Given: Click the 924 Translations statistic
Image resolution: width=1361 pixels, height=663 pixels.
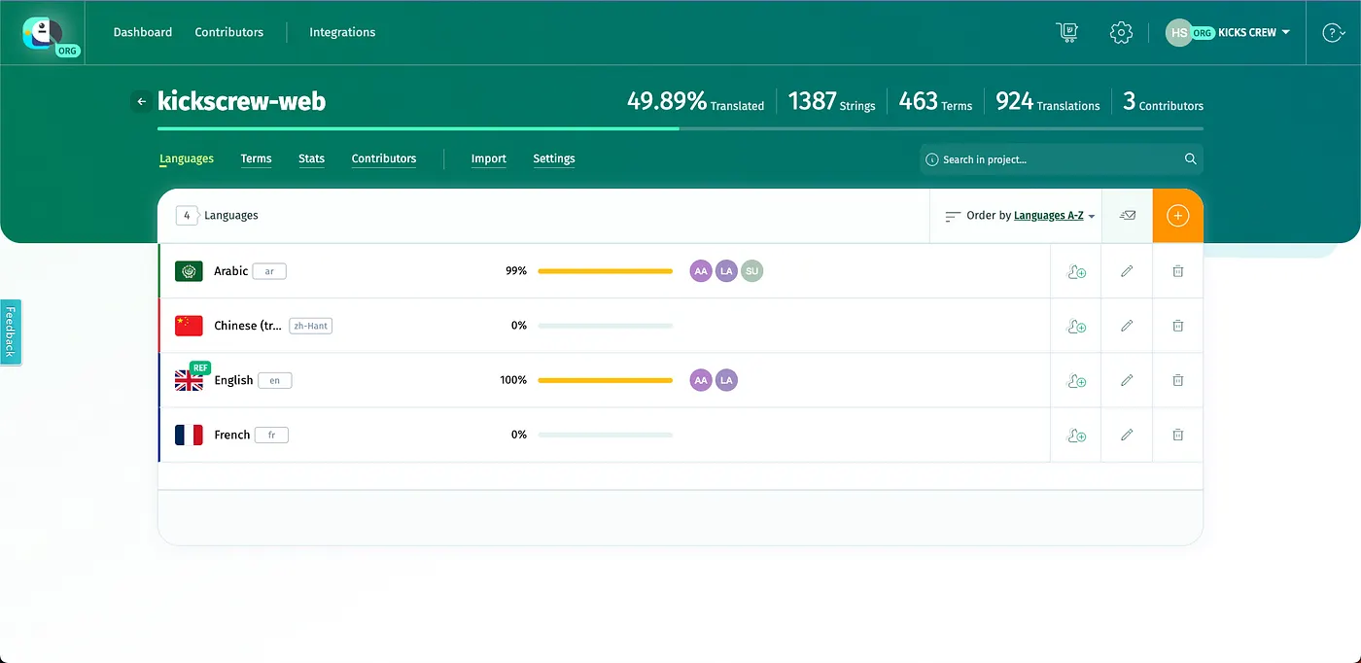Looking at the screenshot, I should (1048, 101).
